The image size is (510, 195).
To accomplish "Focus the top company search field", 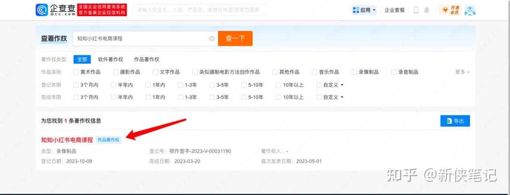I will click(200, 10).
